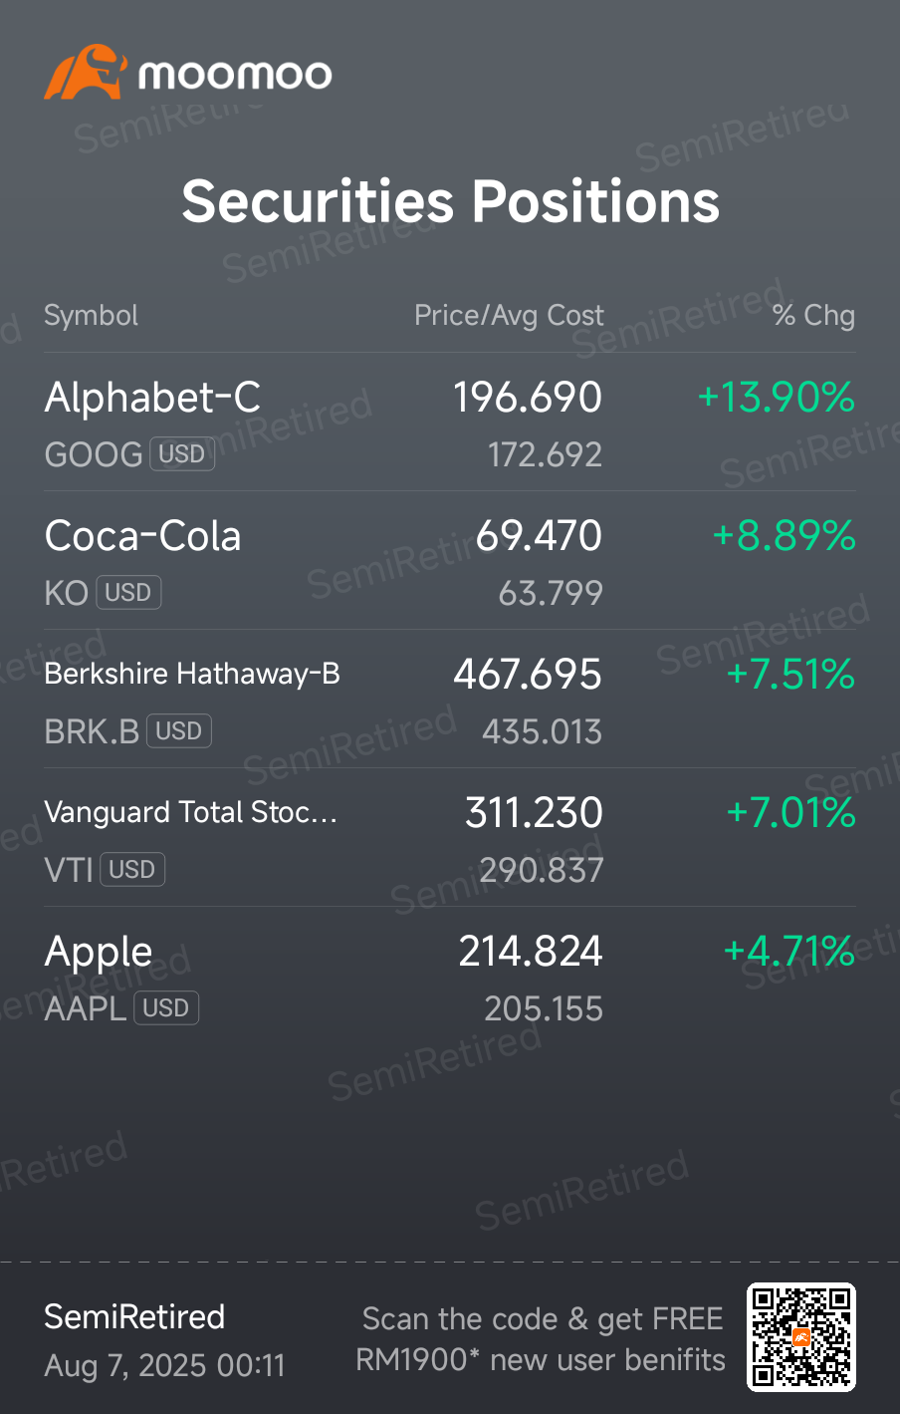This screenshot has width=900, height=1414.
Task: Click the USD badge next to GOOG
Action: (182, 454)
